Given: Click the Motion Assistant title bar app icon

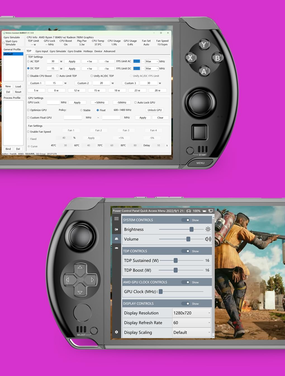Looking at the screenshot, I should pyautogui.click(x=4, y=33).
